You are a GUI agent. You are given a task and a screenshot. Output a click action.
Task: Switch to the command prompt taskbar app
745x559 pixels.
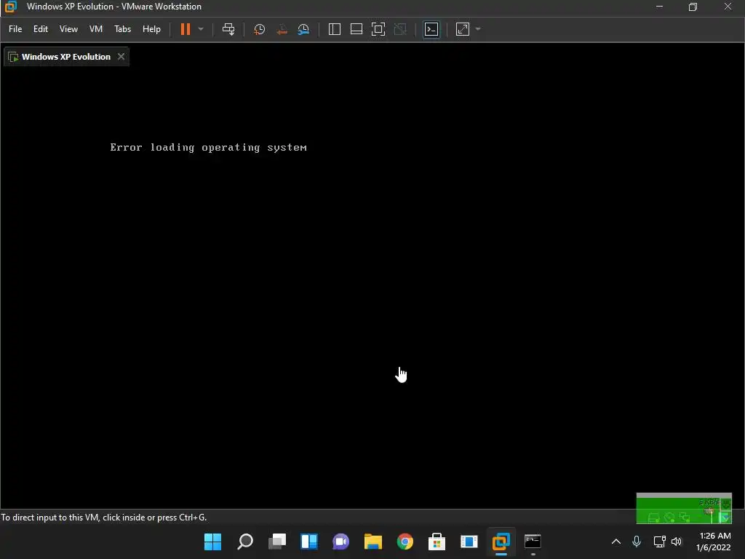(x=533, y=542)
